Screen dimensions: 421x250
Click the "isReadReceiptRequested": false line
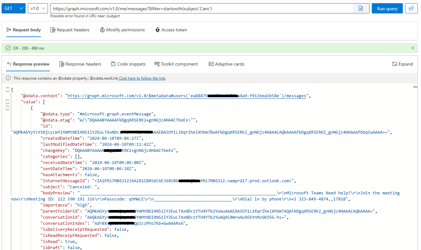[x=80, y=235]
